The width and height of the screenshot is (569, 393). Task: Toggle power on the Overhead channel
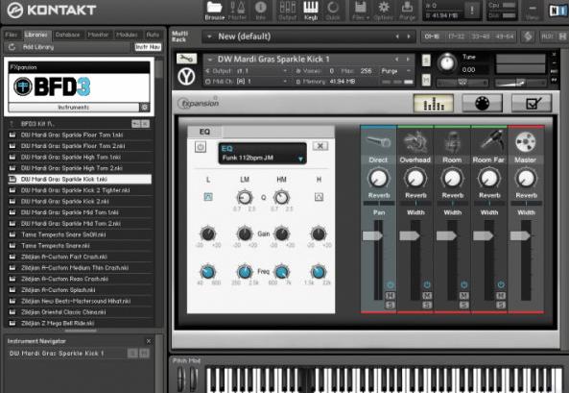point(427,284)
